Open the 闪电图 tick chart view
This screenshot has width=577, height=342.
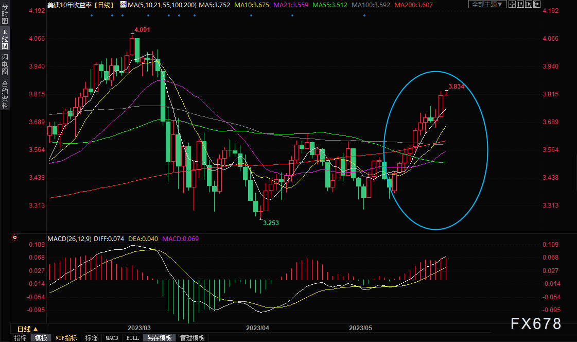point(5,64)
